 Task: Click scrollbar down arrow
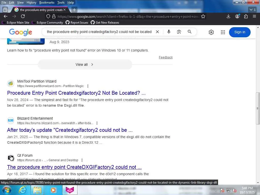(258, 183)
